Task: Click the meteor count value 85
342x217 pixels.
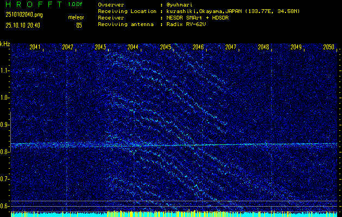Action: pos(79,25)
